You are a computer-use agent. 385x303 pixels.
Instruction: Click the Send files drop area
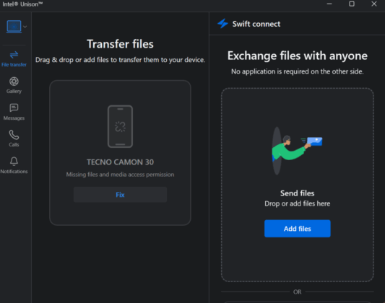click(x=298, y=185)
